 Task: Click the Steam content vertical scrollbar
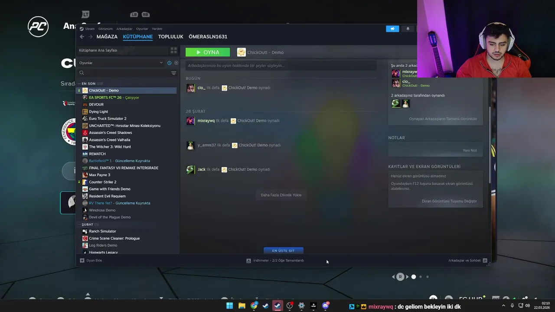(490, 145)
